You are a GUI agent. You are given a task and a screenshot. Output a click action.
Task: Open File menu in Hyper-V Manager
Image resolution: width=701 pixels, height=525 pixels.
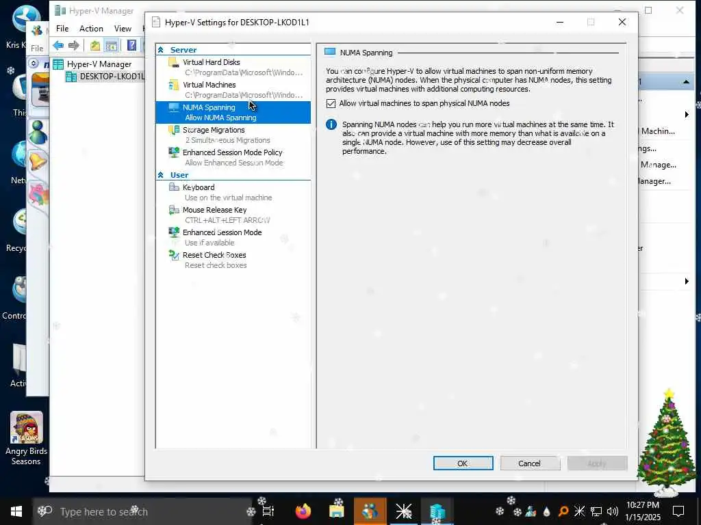tap(62, 29)
